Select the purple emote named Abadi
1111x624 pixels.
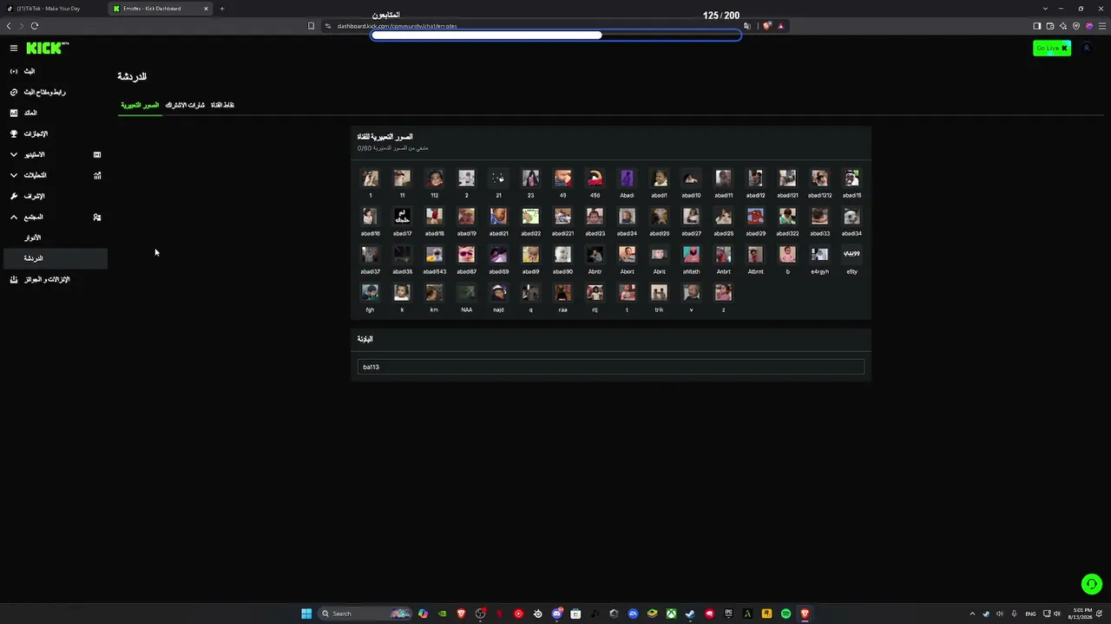pyautogui.click(x=627, y=179)
